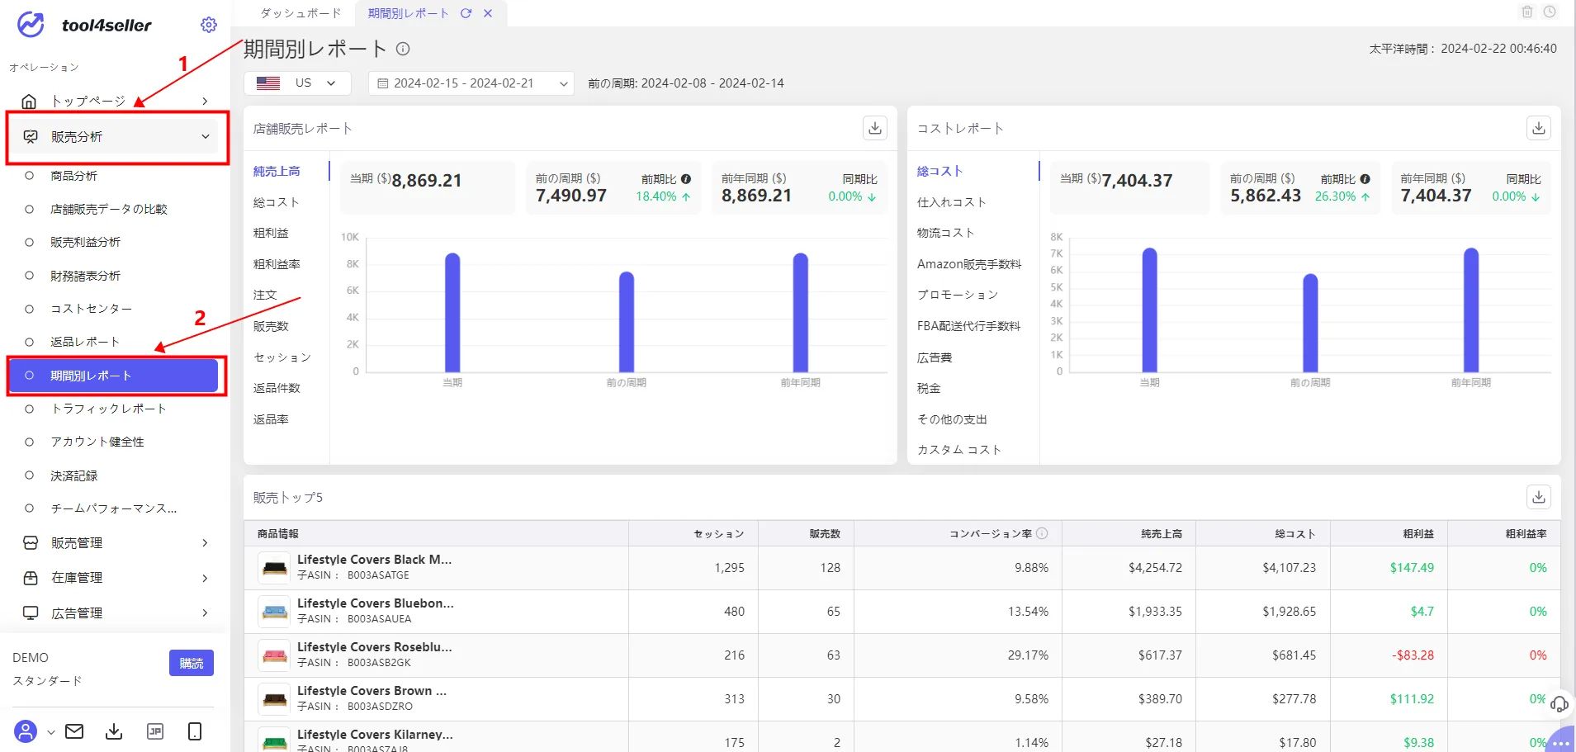Click Lifestyle Covers Roseblu product thumbnail
Image resolution: width=1576 pixels, height=752 pixels.
click(x=274, y=655)
